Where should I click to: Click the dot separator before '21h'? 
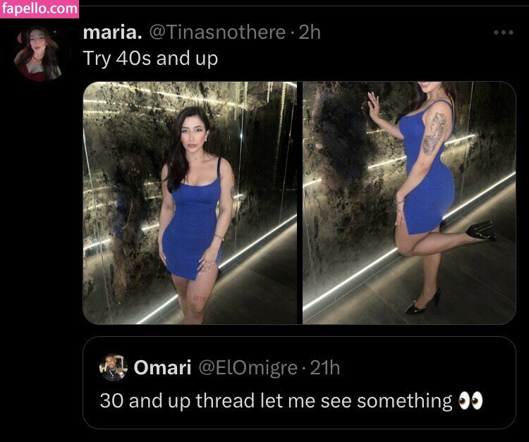point(303,368)
